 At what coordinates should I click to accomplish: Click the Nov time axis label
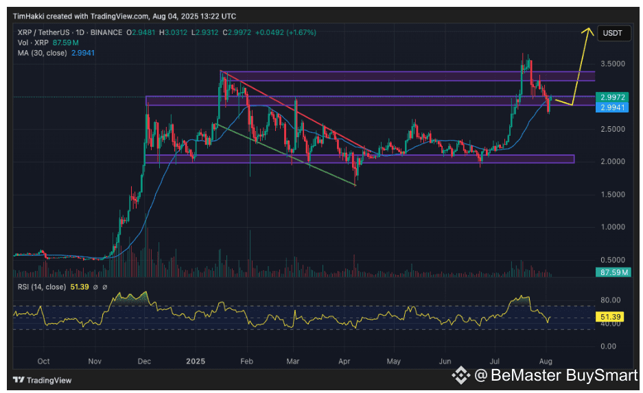[x=95, y=361]
